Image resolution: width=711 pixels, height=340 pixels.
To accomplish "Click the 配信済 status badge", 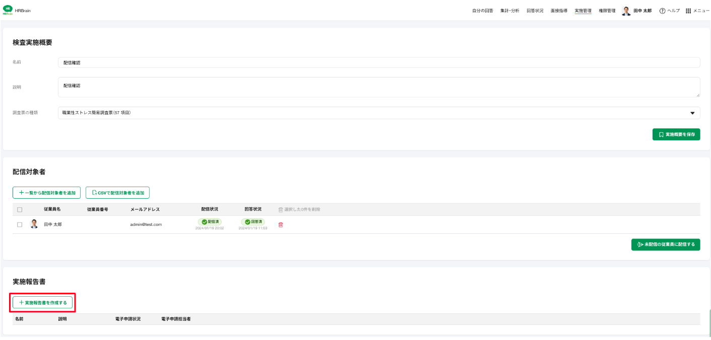I will [x=210, y=222].
